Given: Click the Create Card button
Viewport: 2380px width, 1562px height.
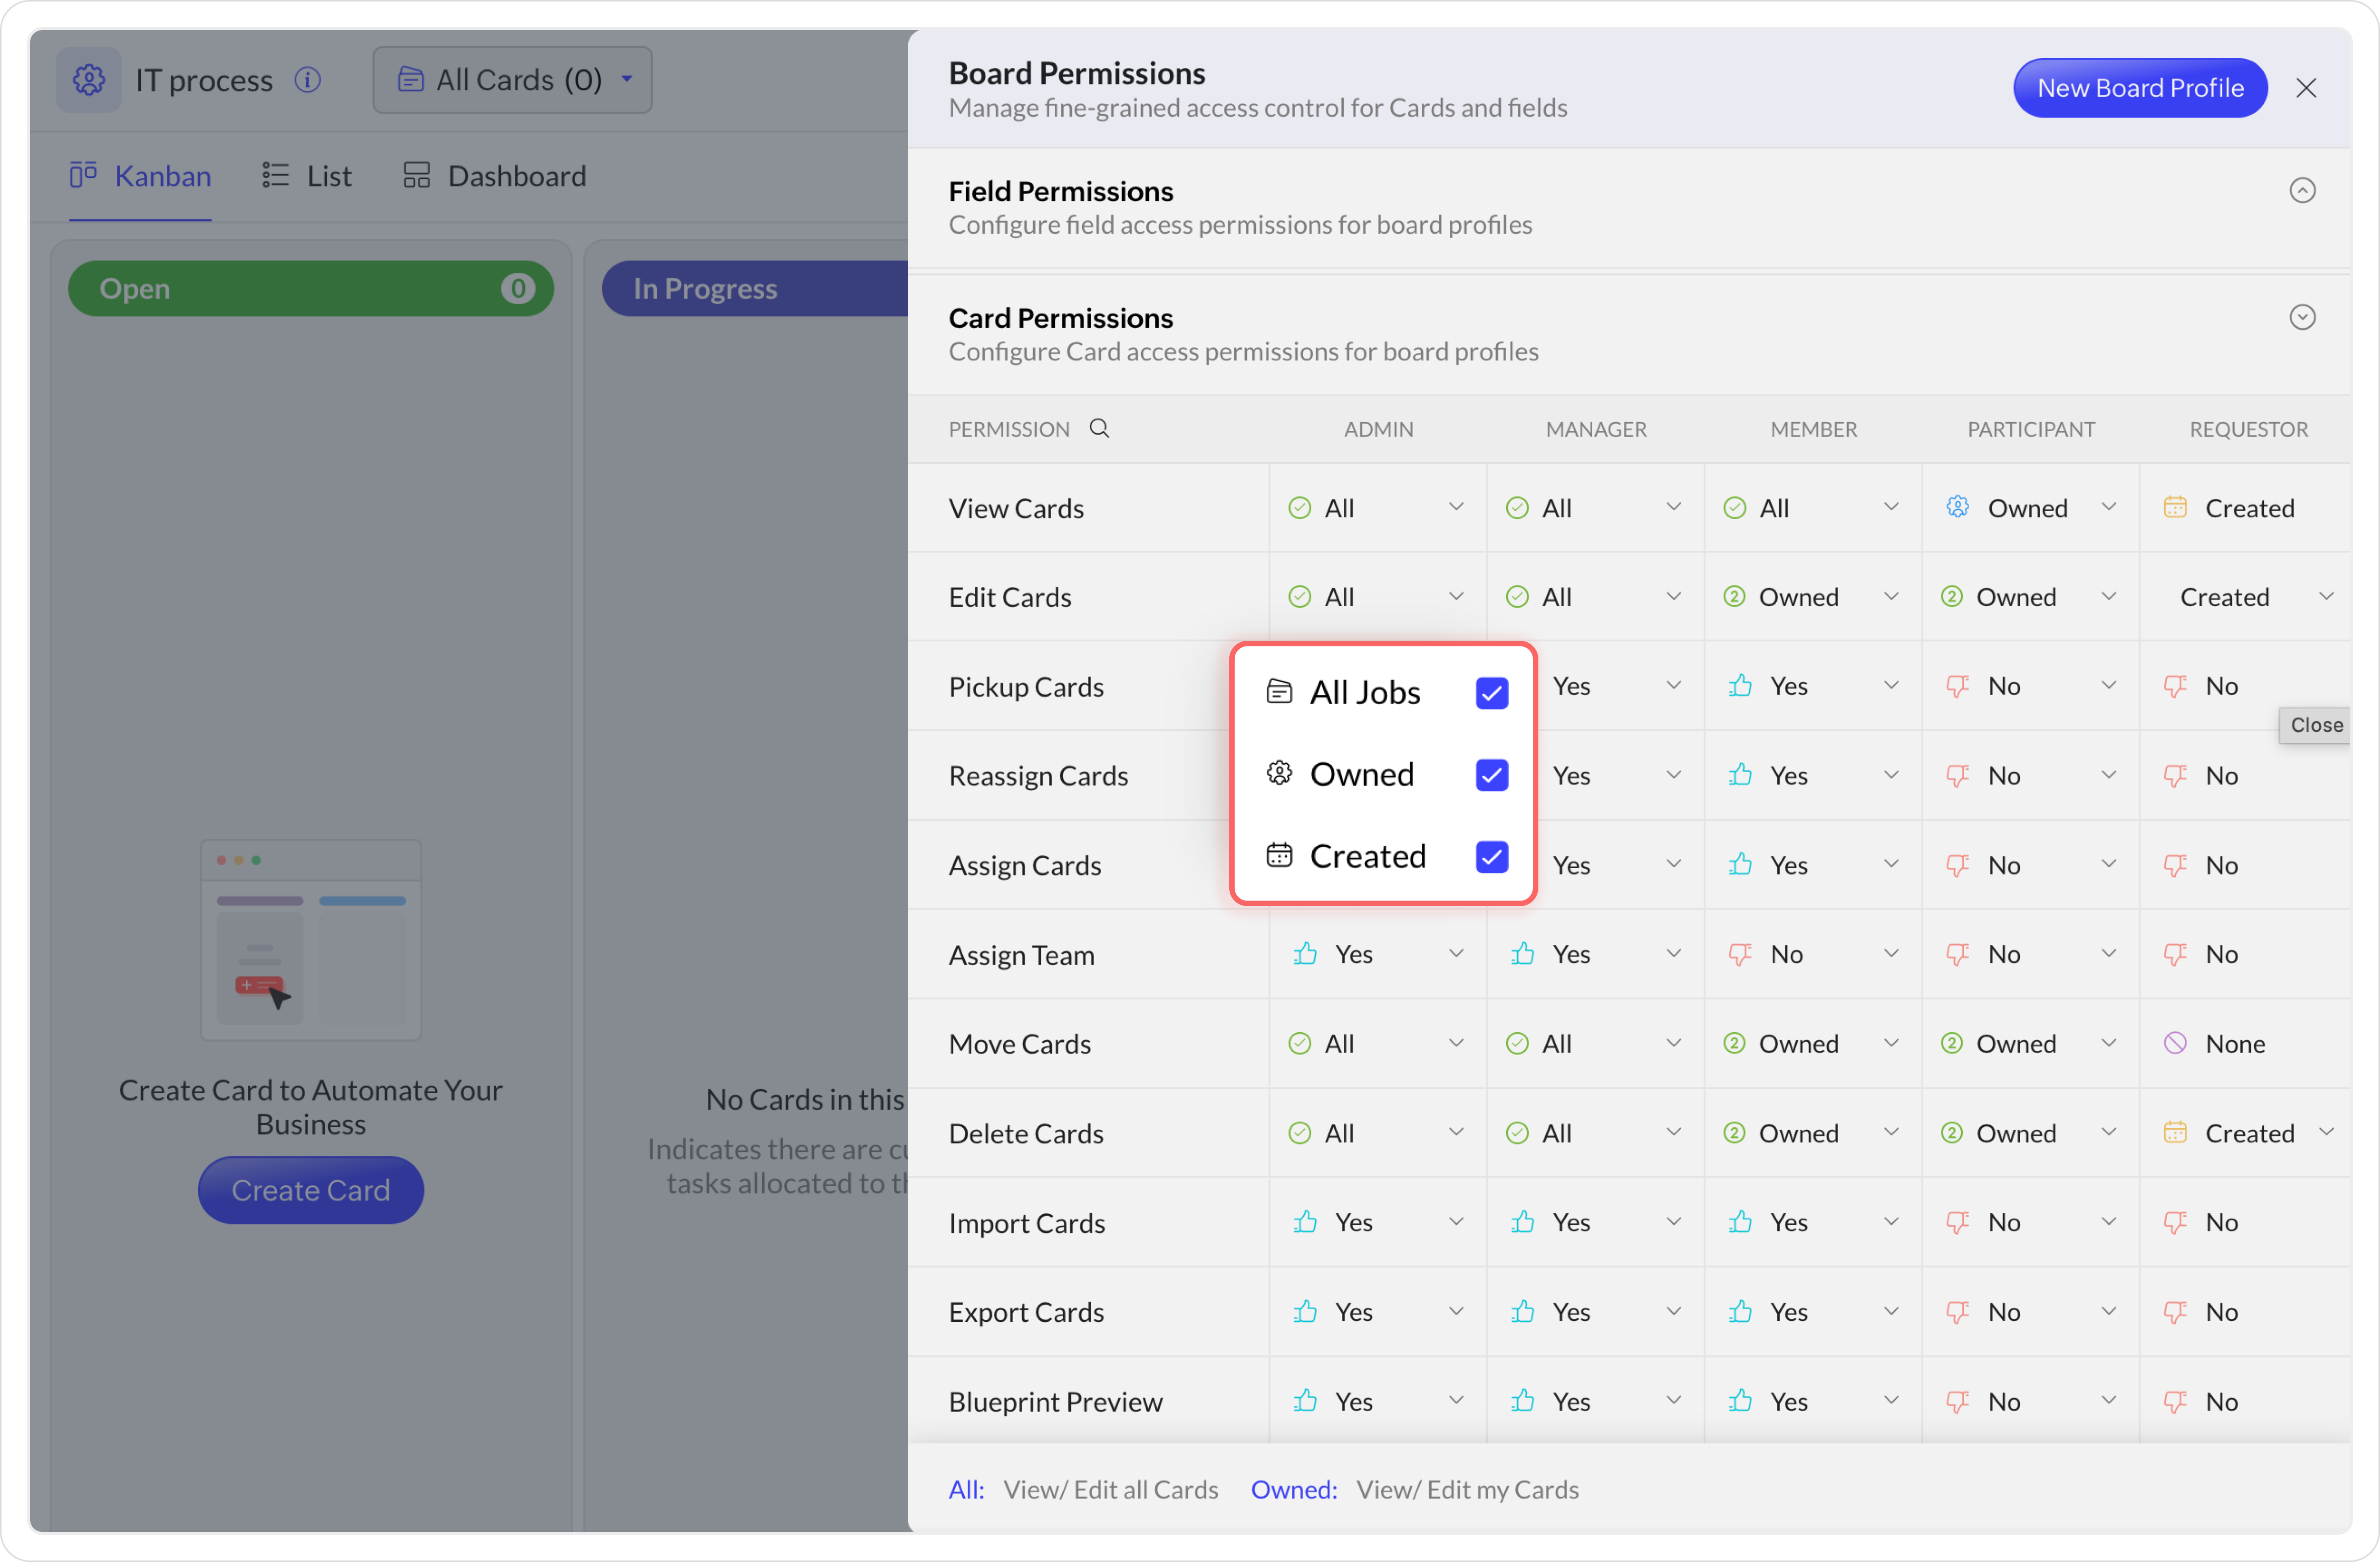Looking at the screenshot, I should [311, 1190].
